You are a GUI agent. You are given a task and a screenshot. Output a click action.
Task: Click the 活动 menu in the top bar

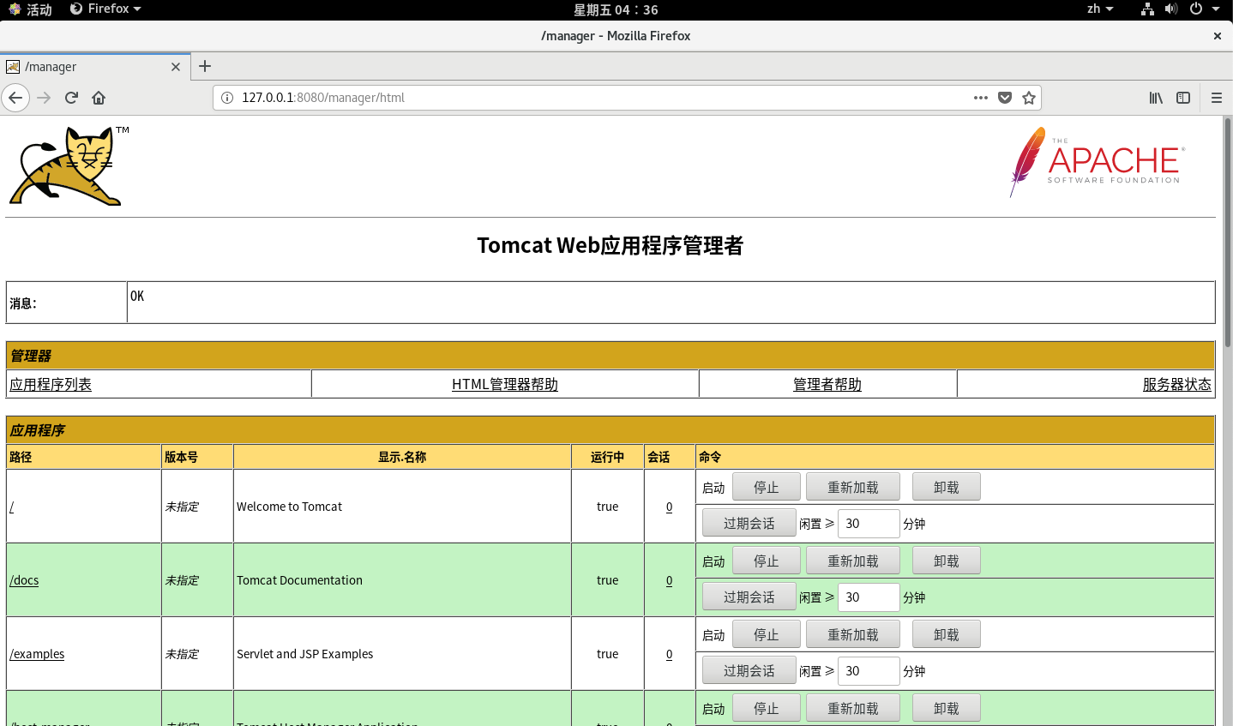tap(32, 9)
